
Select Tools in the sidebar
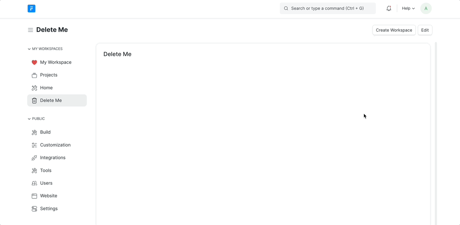46,171
